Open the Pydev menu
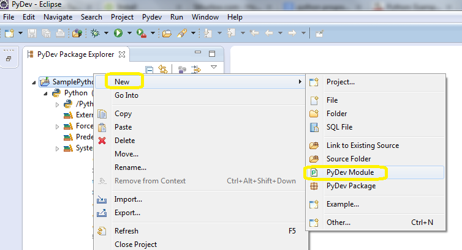The width and height of the screenshot is (462, 250). tap(152, 17)
